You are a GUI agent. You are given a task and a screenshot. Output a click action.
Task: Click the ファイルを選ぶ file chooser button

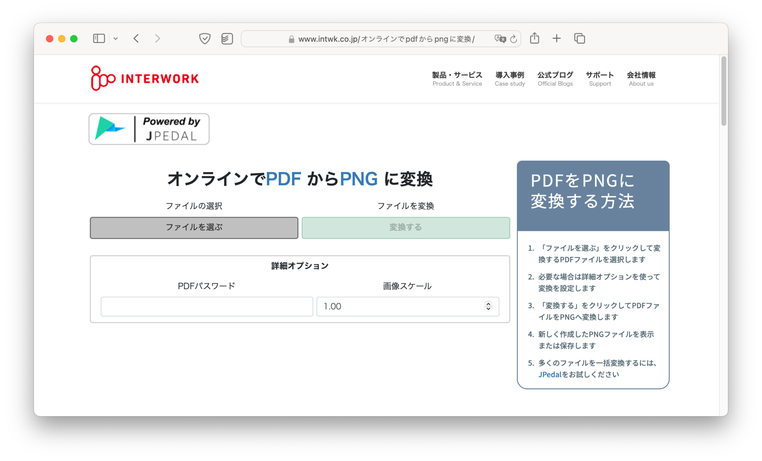194,228
